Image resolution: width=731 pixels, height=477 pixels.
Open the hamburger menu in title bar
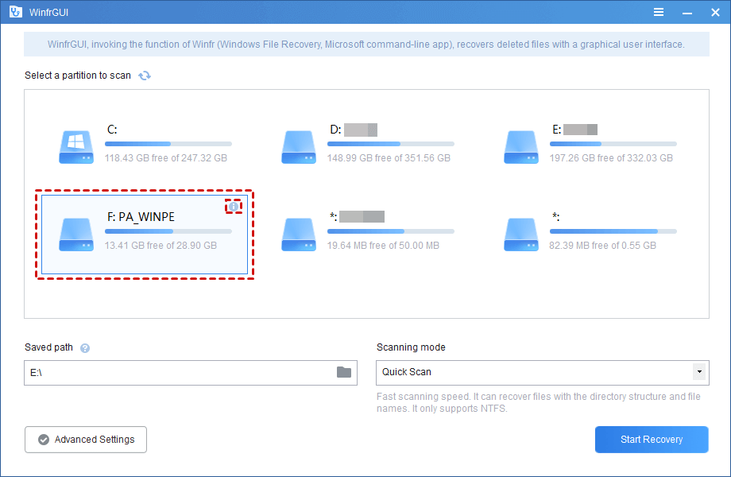[658, 12]
